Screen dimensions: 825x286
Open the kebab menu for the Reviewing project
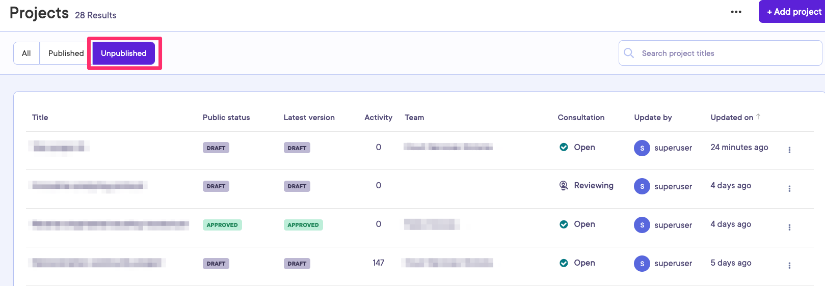(789, 189)
